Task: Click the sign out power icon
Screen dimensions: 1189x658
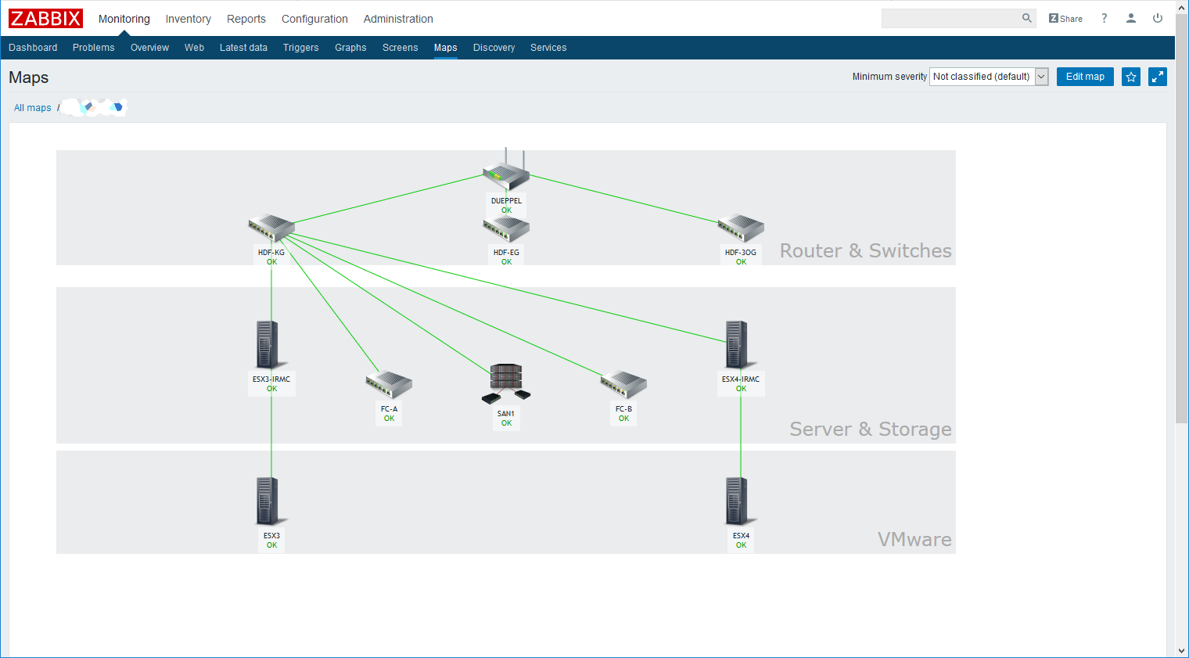Action: pos(1157,19)
